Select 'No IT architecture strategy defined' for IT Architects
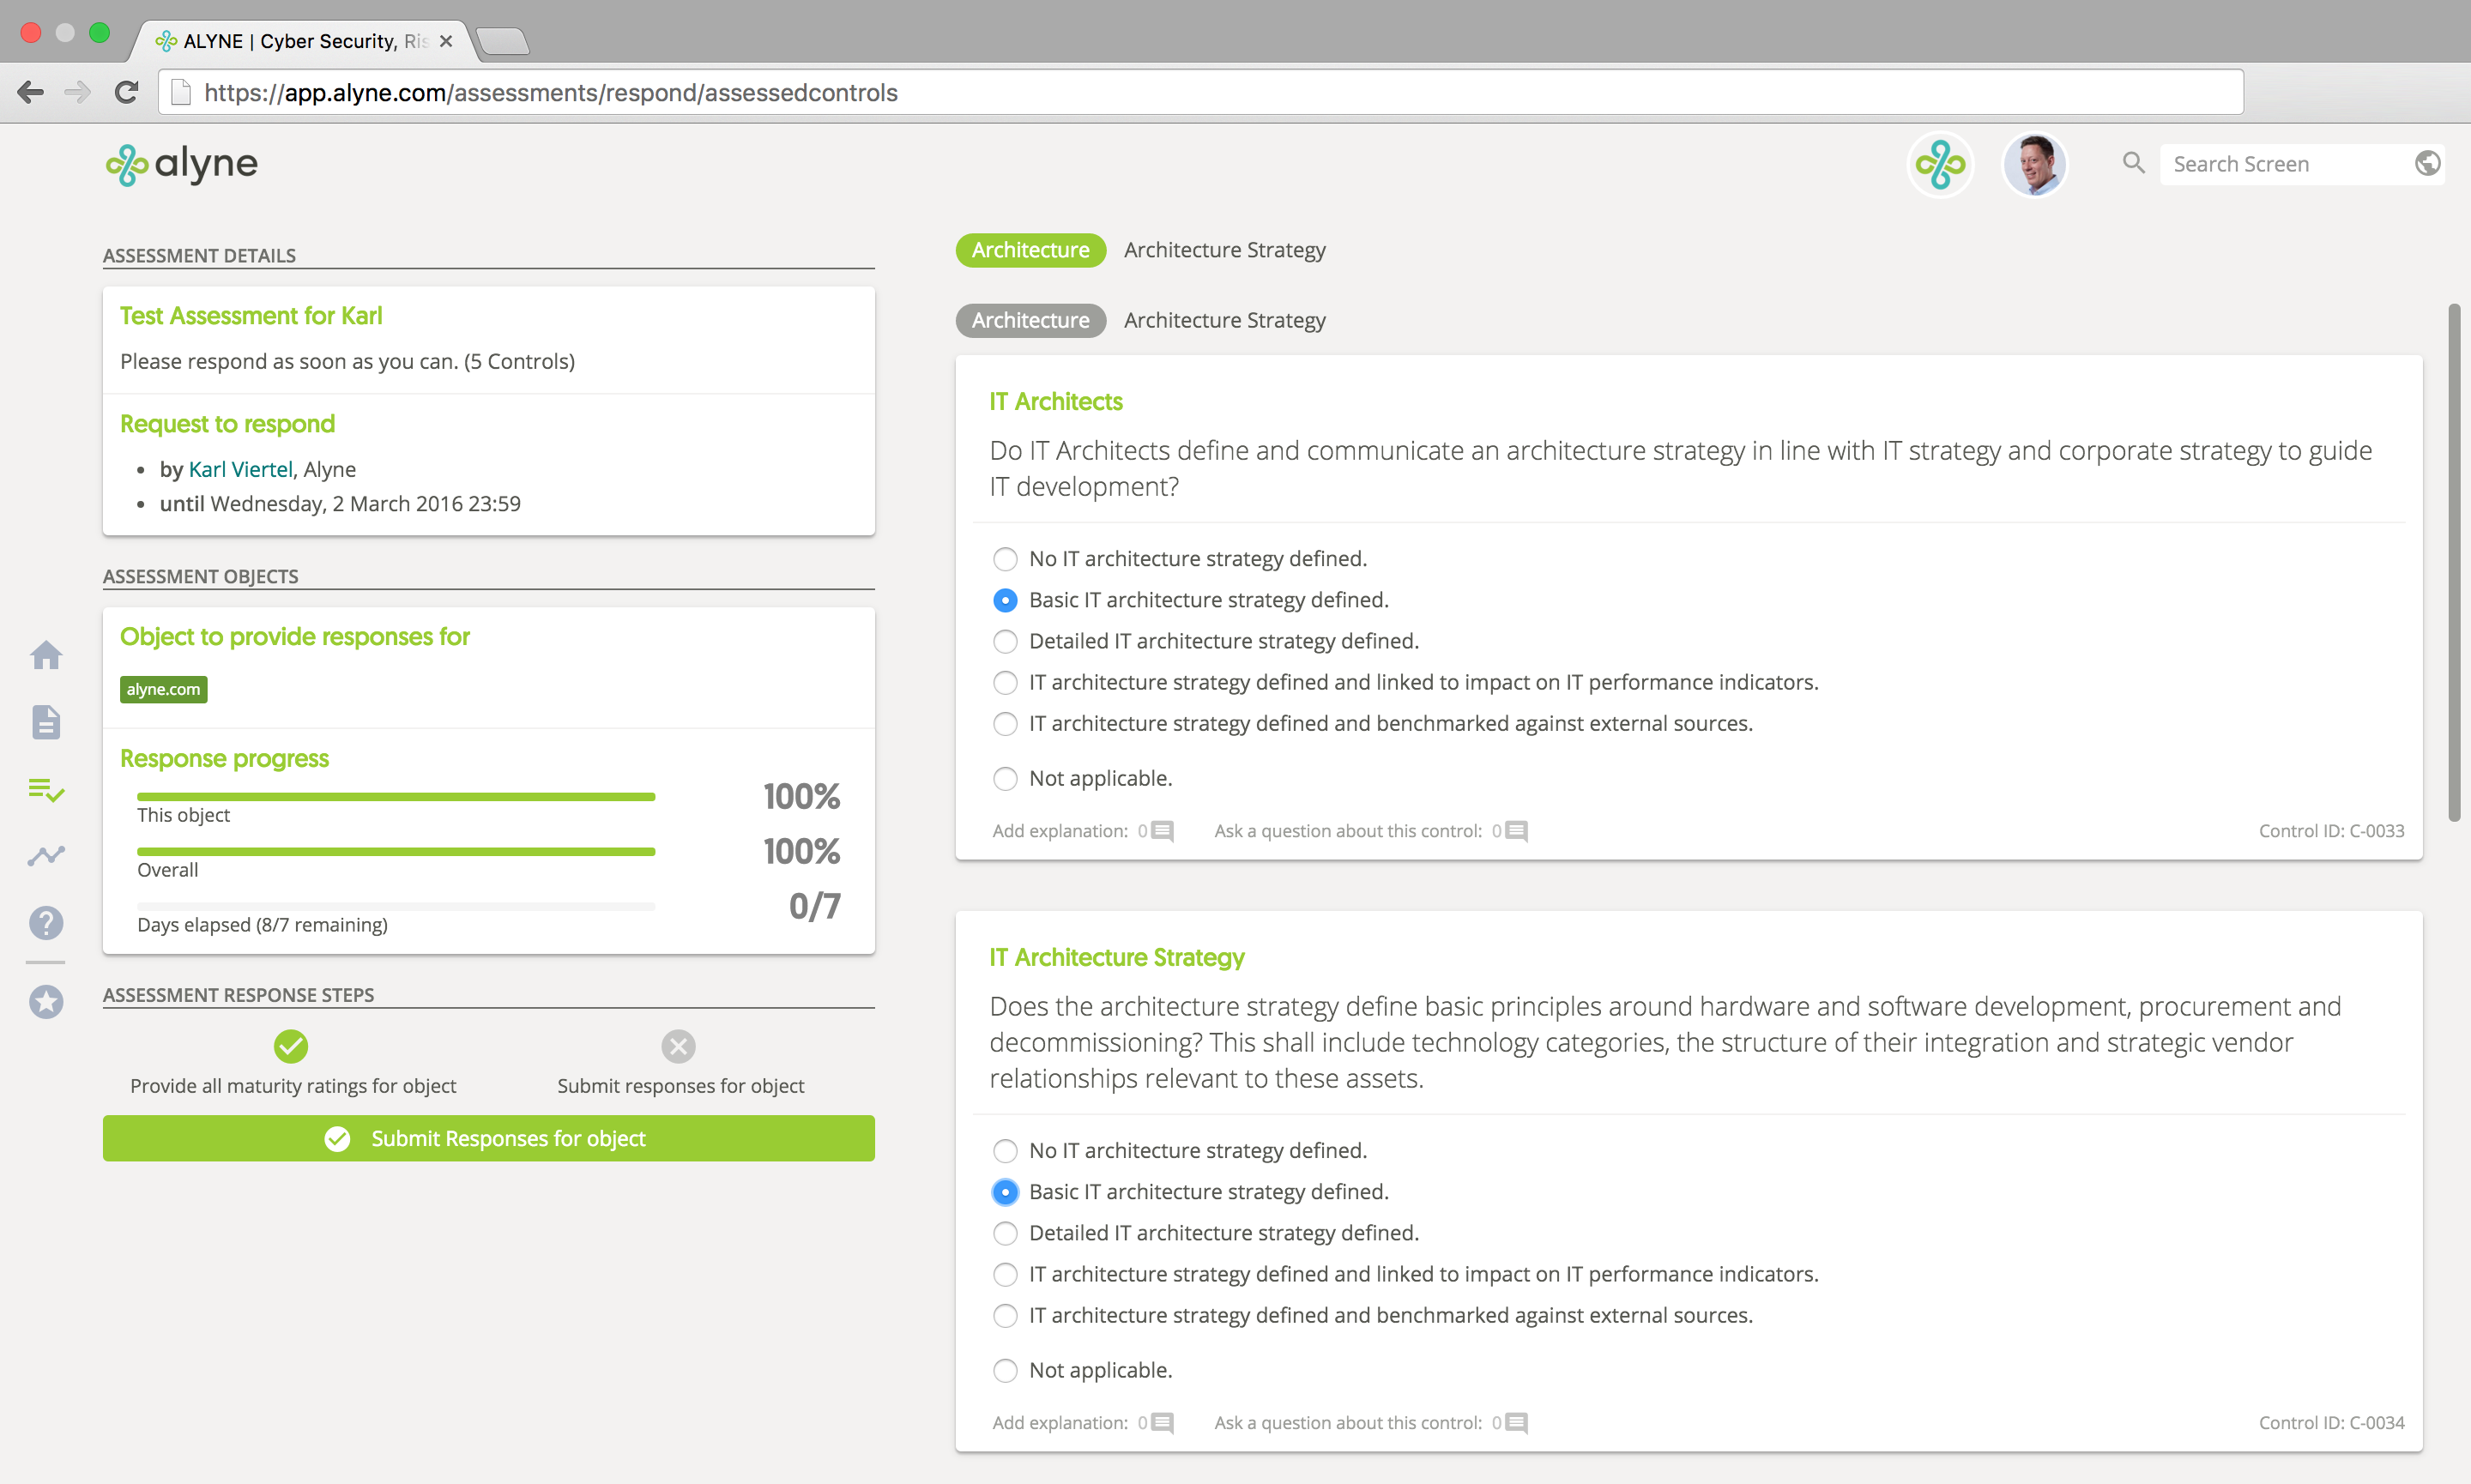Viewport: 2471px width, 1484px height. 1005,559
